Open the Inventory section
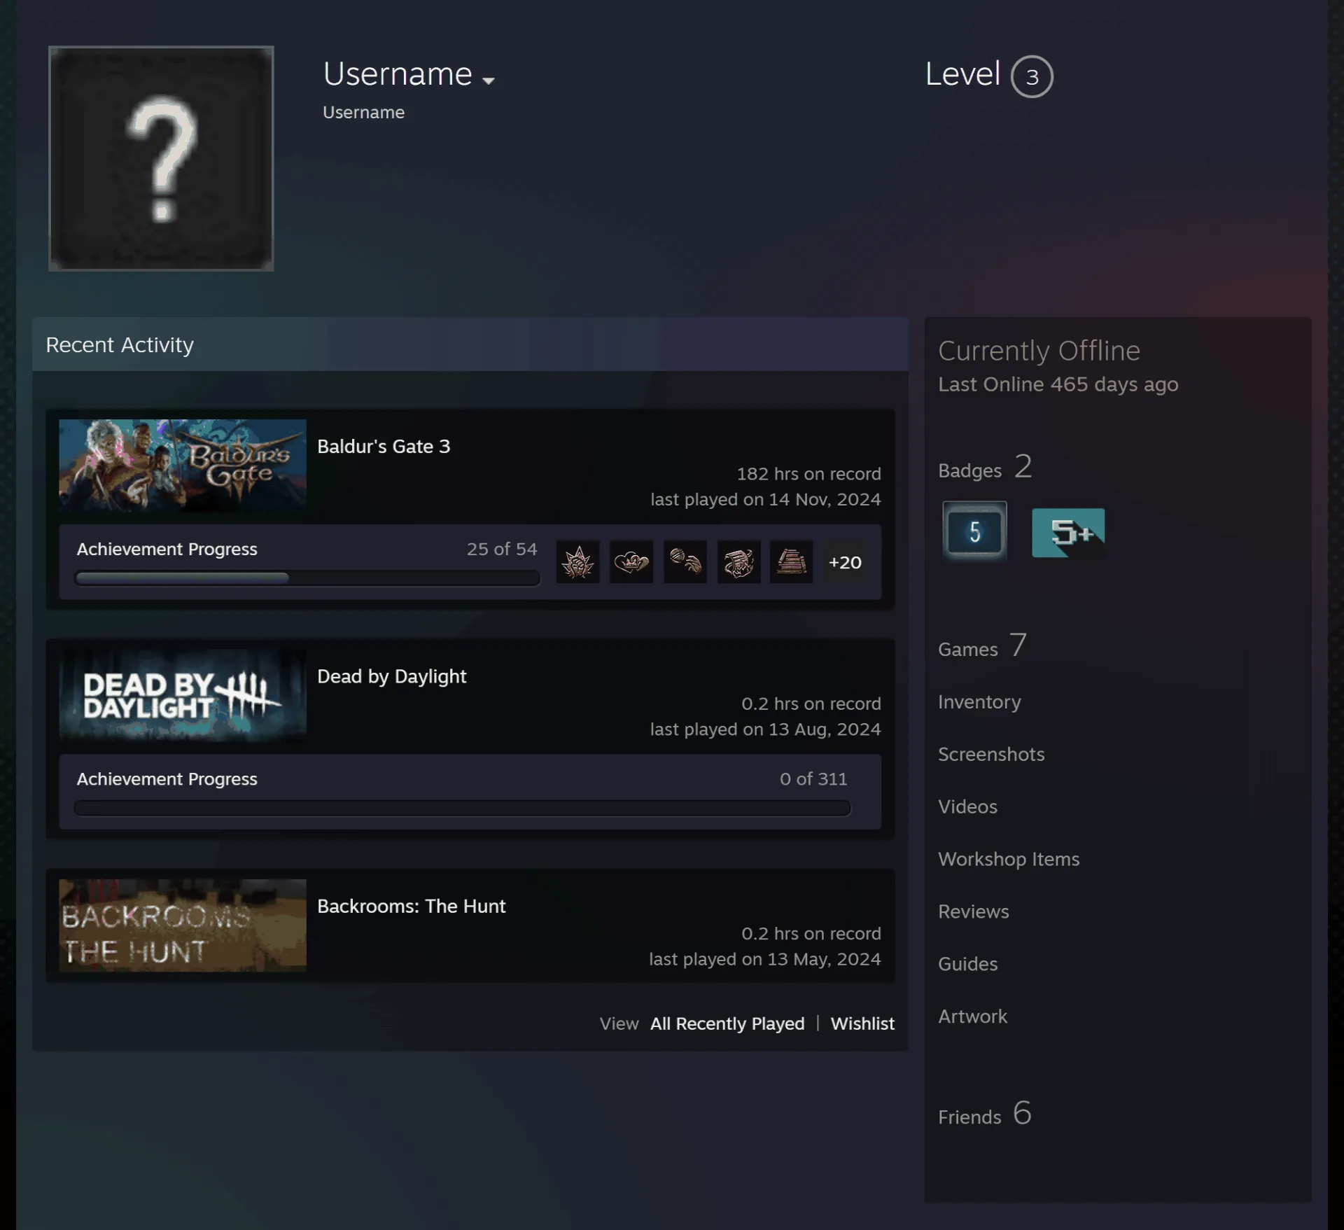Image resolution: width=1344 pixels, height=1230 pixels. point(979,702)
